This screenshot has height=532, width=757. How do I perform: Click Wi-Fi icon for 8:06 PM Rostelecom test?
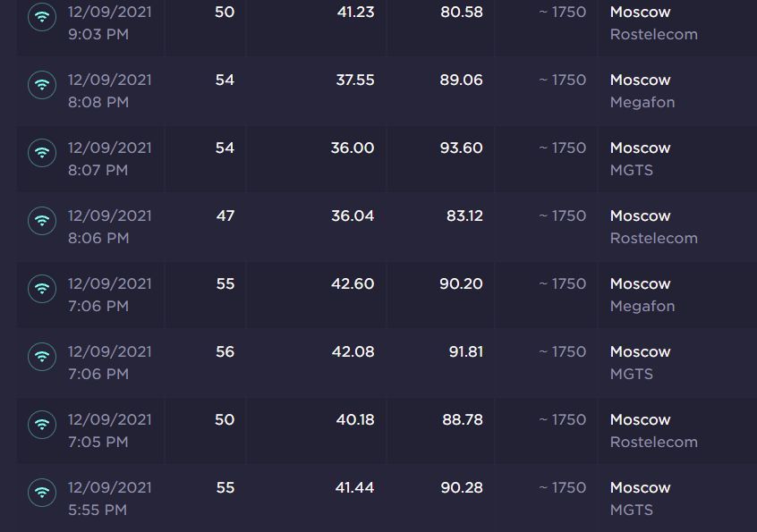(41, 221)
